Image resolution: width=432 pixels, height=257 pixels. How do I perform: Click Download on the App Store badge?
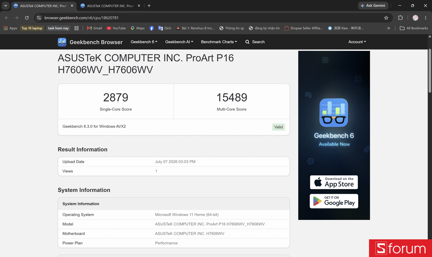334,182
